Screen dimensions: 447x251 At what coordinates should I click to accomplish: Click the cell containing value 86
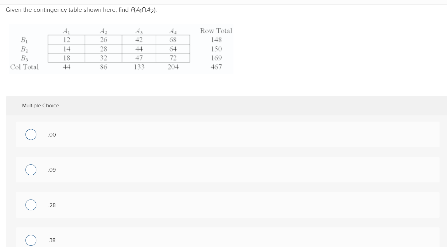click(104, 67)
